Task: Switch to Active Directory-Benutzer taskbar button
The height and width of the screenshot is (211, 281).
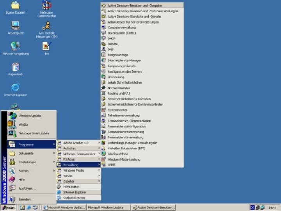Action: (154, 207)
